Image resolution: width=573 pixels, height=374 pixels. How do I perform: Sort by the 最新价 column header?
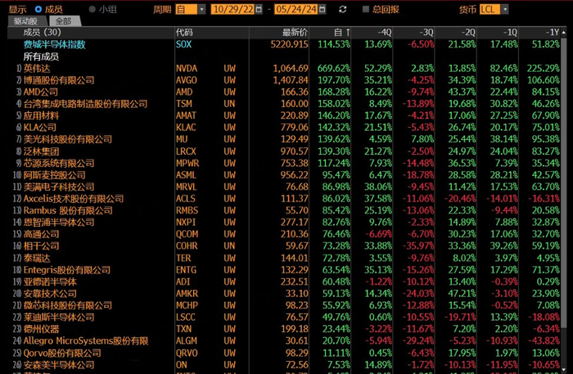point(295,33)
